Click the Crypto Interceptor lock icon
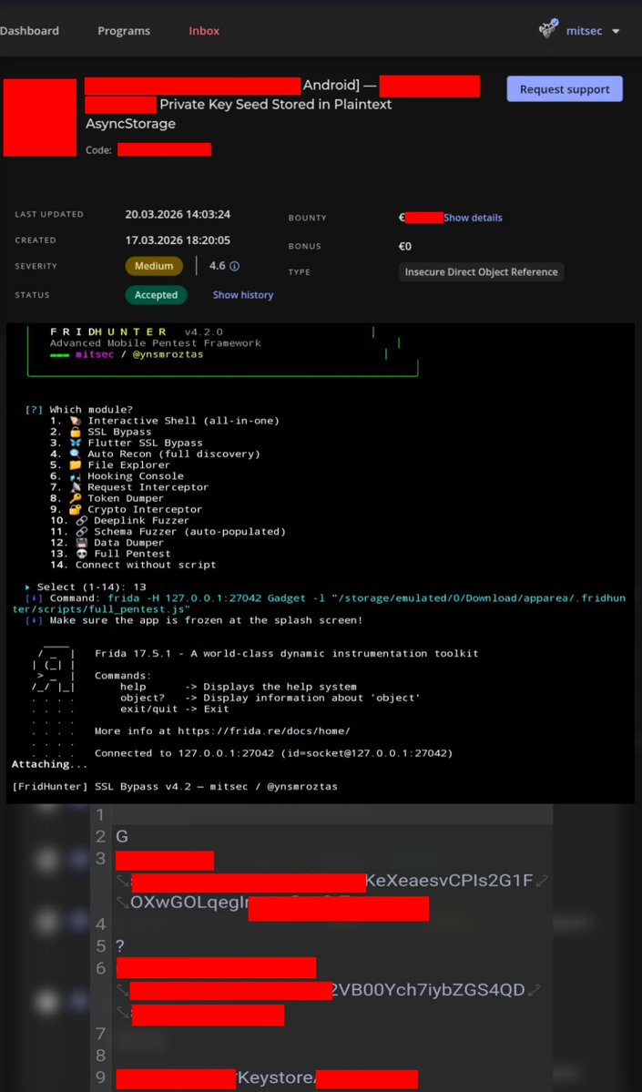642x1092 pixels. 76,510
